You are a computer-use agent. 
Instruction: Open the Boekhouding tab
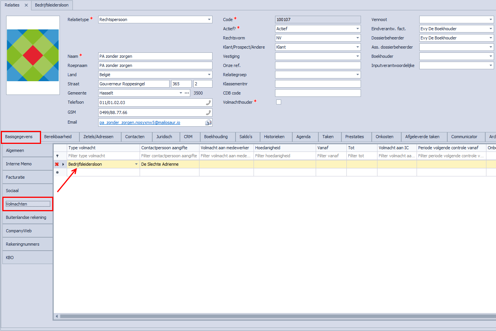click(217, 137)
